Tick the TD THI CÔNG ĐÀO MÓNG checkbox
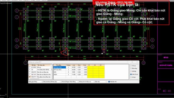Screen dimensions: 174x98 click(x=30, y=70)
